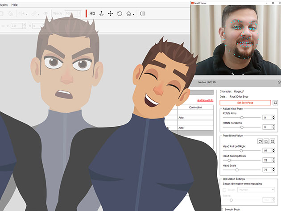Click the Head Turn value stepper

pyautogui.click(x=273, y=160)
